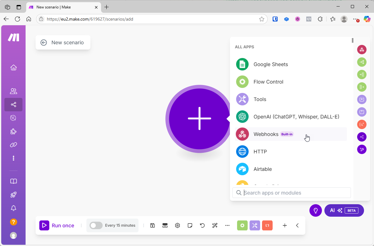This screenshot has width=374, height=246.
Task: Click the undo arrow icon
Action: [x=202, y=225]
